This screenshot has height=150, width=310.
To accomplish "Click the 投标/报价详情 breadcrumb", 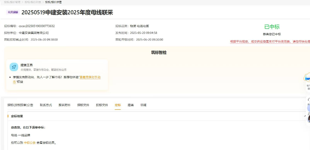I will [x=53, y=2].
